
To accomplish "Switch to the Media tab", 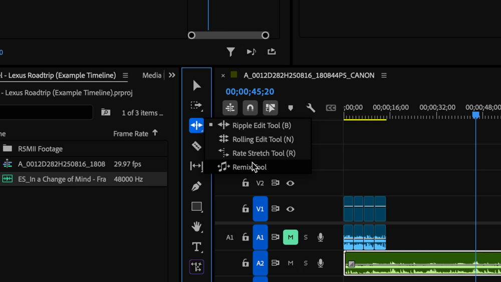I will pyautogui.click(x=152, y=75).
